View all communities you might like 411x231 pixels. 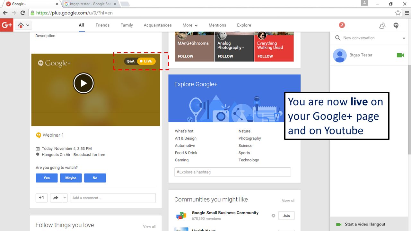(x=288, y=201)
